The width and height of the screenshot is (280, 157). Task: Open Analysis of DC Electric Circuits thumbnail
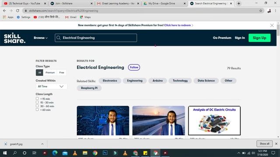214,120
